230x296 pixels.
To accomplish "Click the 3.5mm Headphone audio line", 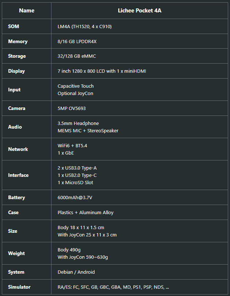I will pos(78,123).
